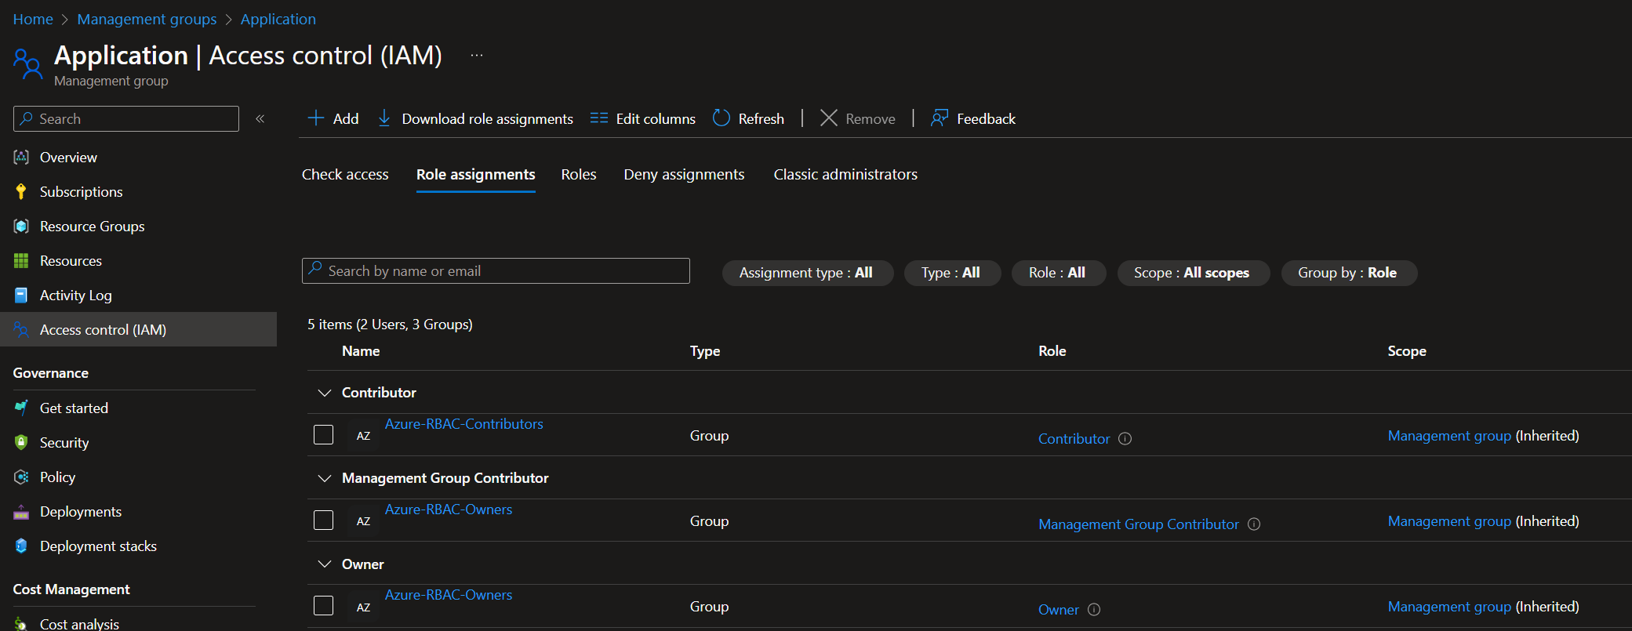Collapse the Owner group chevron
The width and height of the screenshot is (1632, 631).
(x=324, y=564)
